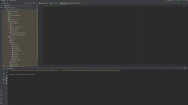Click the layout restore icon in Run panel
Screen dimensions: 188x105
pyautogui.click(x=4, y=80)
